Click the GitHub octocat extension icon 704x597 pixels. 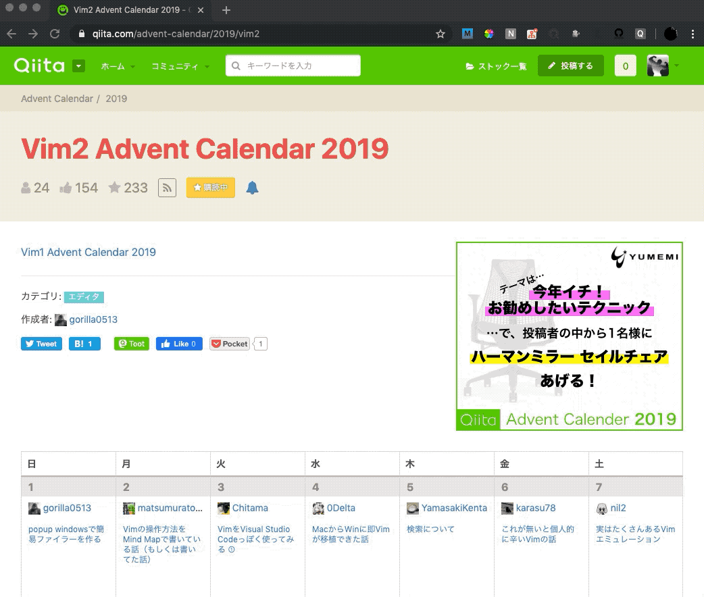point(619,34)
